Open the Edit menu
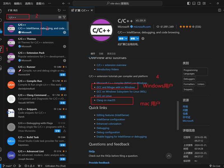 [x=18, y=3]
